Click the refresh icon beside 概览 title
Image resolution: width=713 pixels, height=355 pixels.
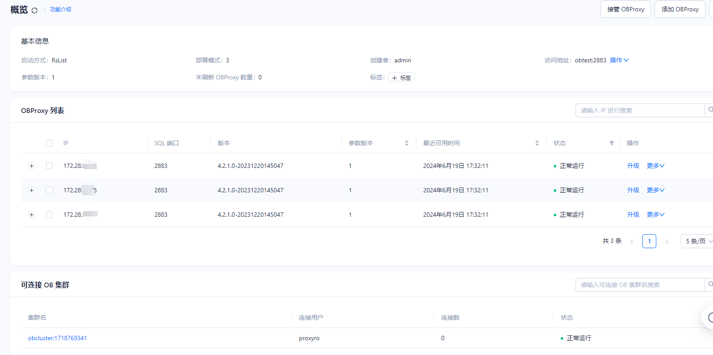tap(34, 10)
